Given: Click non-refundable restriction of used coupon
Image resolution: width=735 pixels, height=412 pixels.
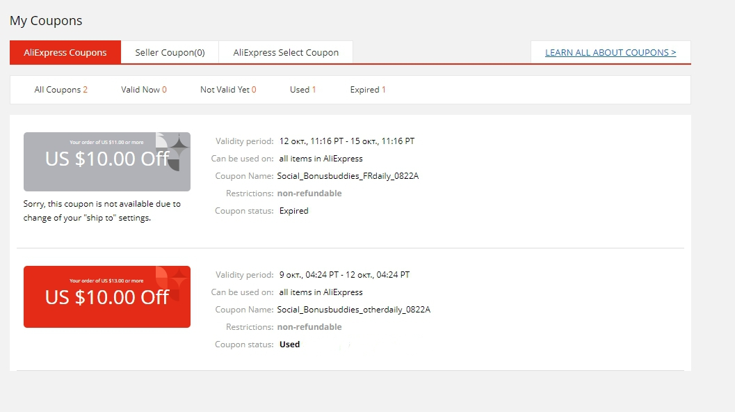Looking at the screenshot, I should [x=309, y=327].
